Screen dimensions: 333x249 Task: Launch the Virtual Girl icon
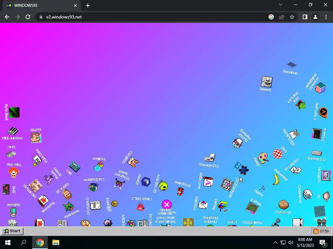(35, 186)
